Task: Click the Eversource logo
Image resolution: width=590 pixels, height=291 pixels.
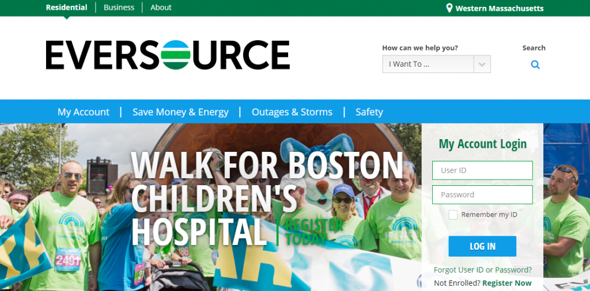Action: coord(168,55)
